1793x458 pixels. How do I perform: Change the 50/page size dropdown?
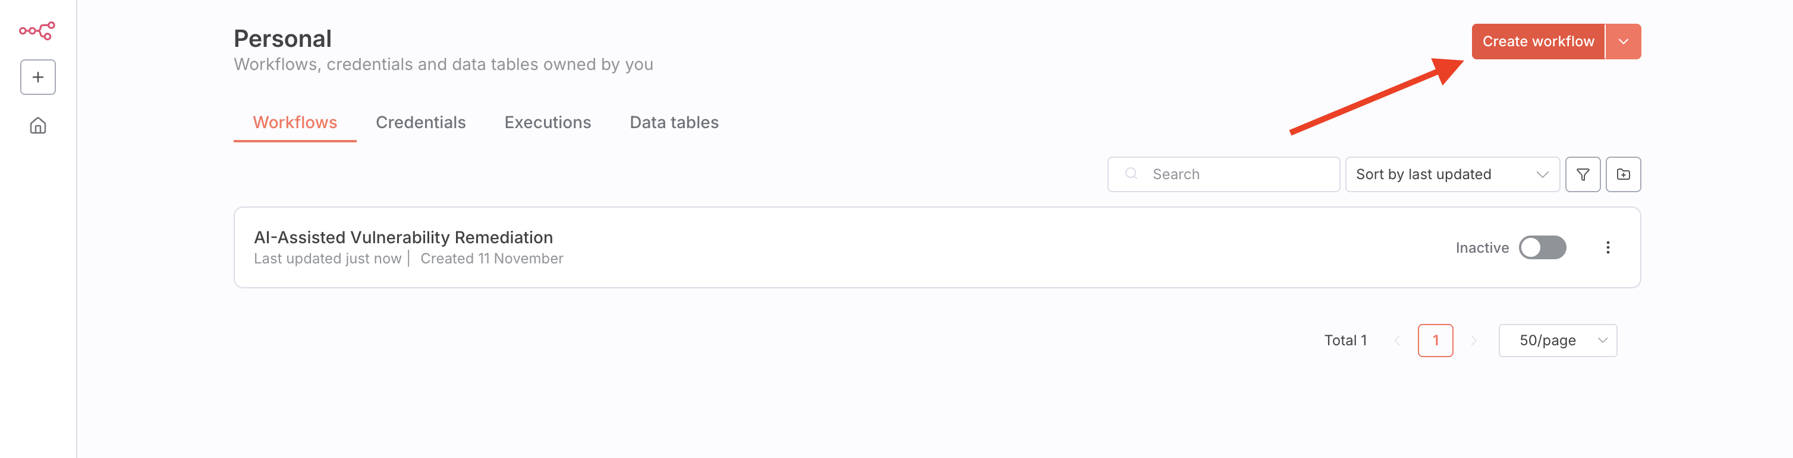tap(1557, 341)
